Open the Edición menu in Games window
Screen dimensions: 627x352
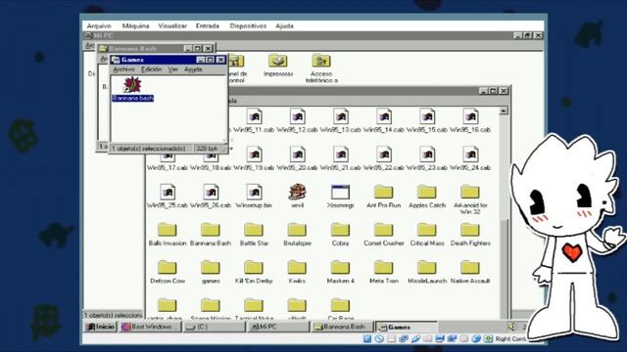pyautogui.click(x=152, y=69)
